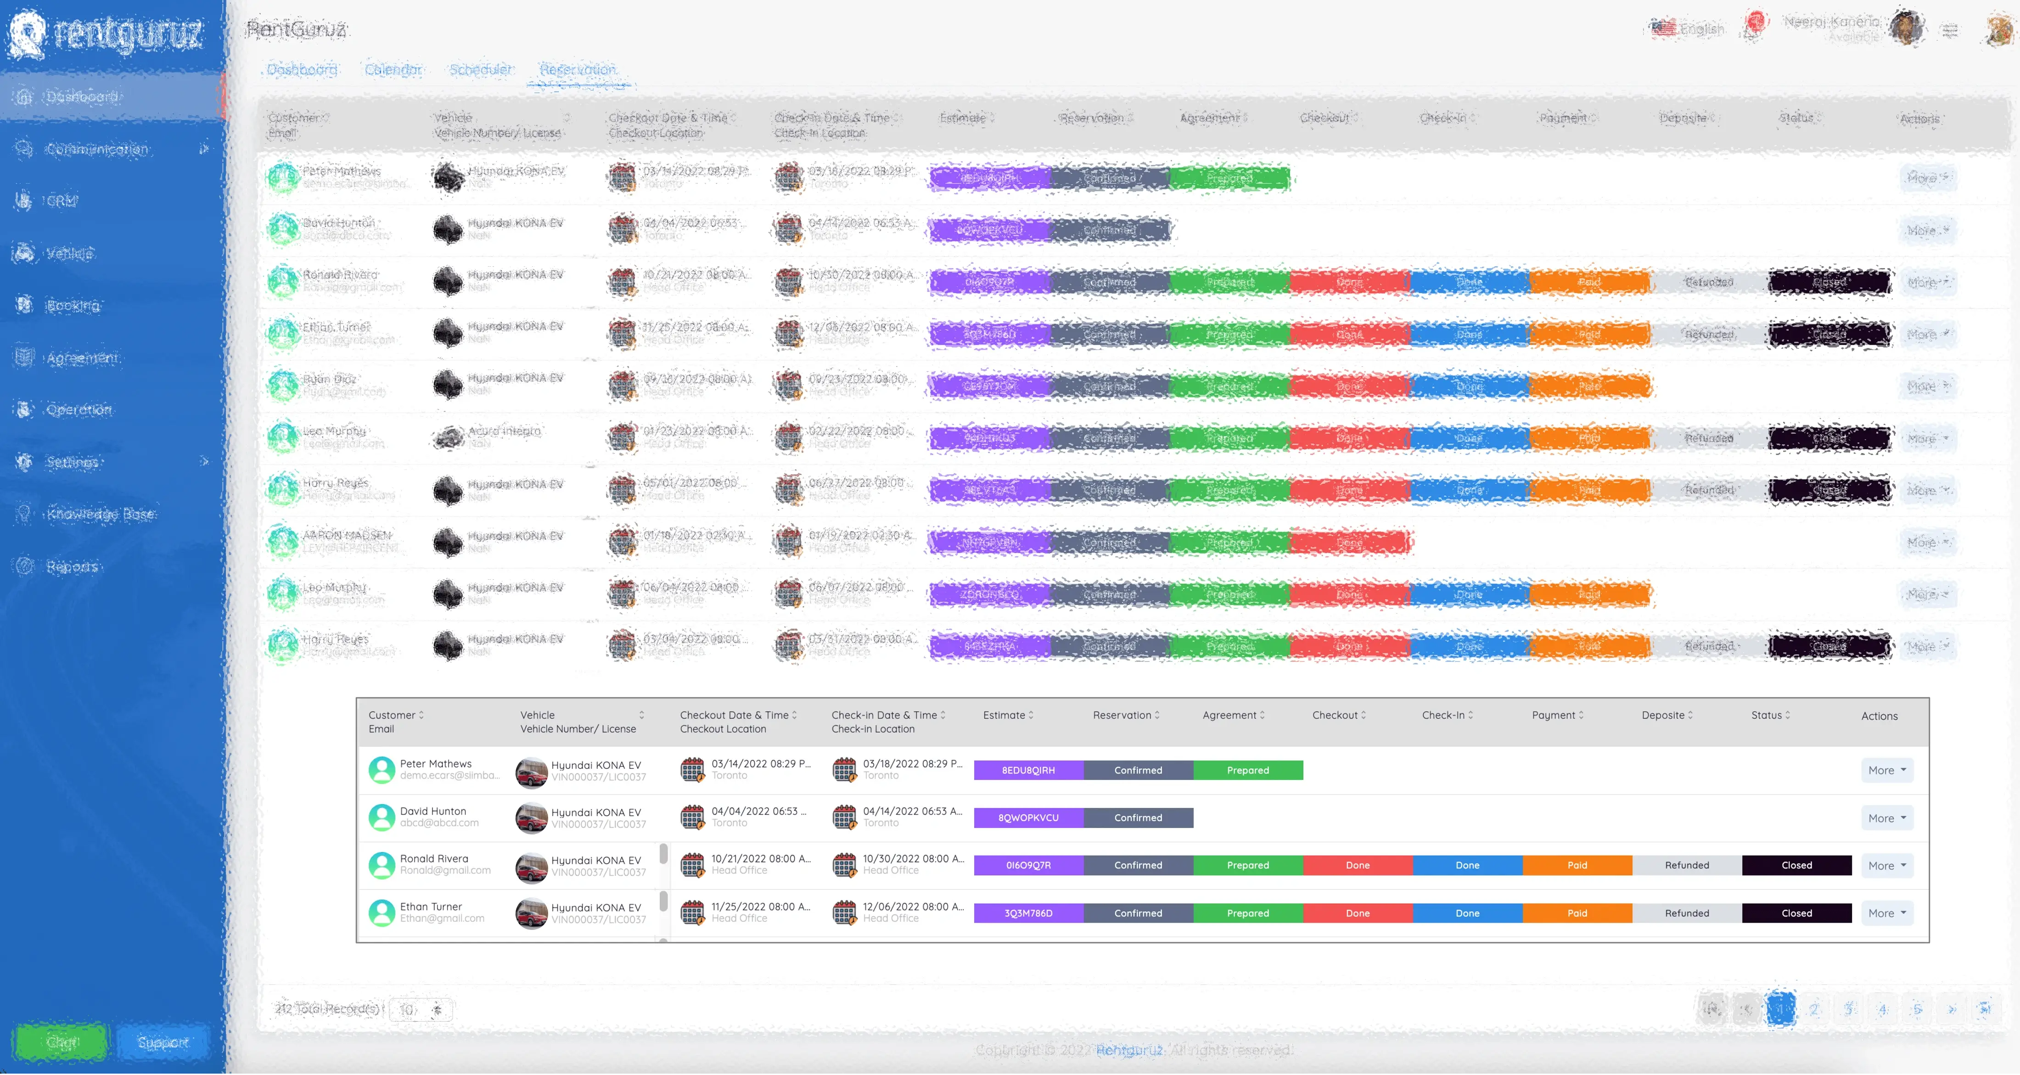Open the Scheduler tab
This screenshot has width=2020, height=1075.
click(481, 69)
